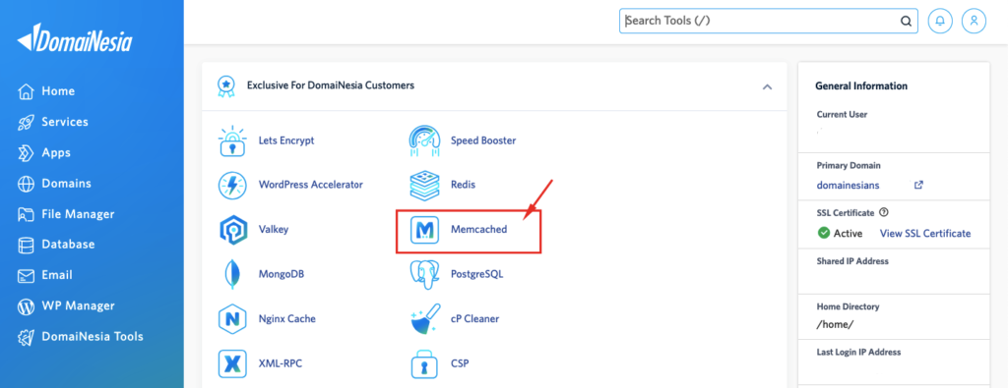This screenshot has width=1008, height=388.
Task: Click the Current User label
Action: pos(843,115)
